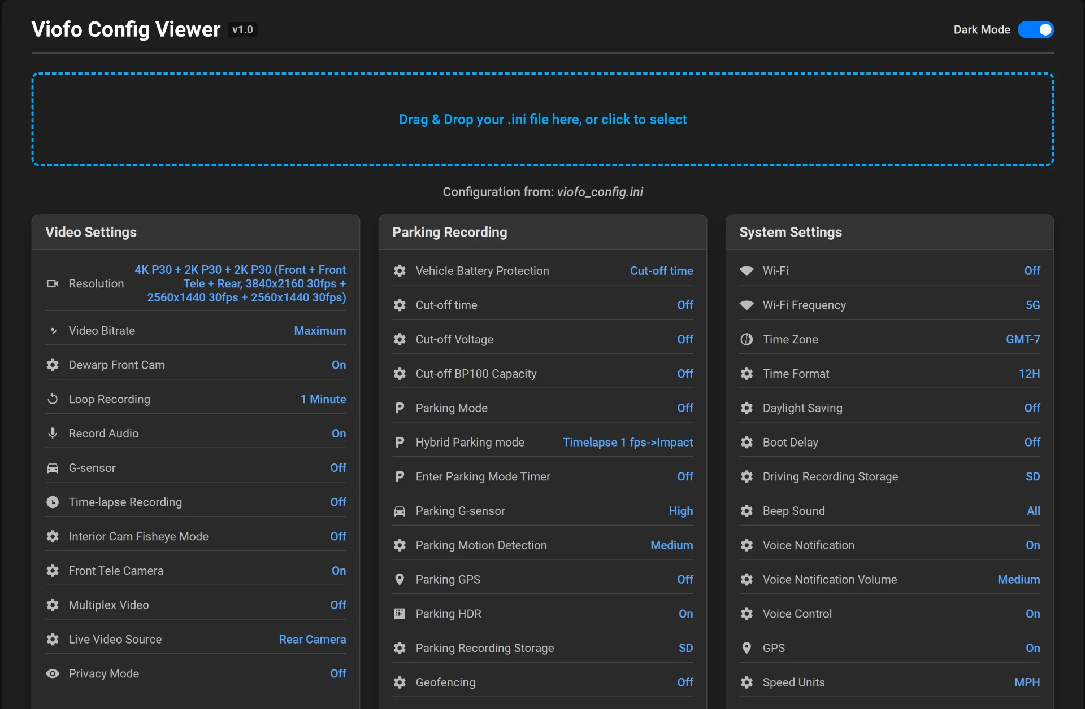Viewport: 1085px width, 709px height.
Task: Click the 'Off' value for Daylight Saving
Action: [x=1032, y=408]
